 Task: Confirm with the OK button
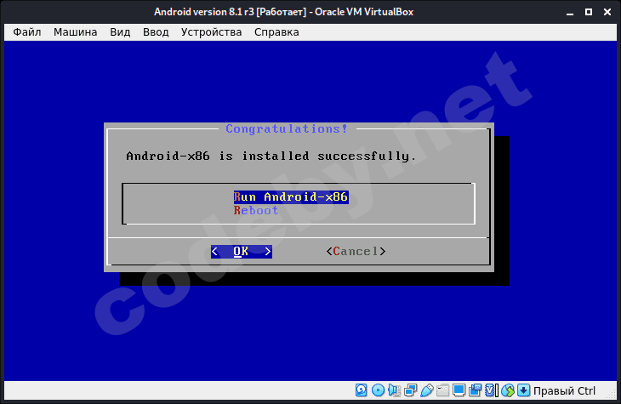coord(242,251)
